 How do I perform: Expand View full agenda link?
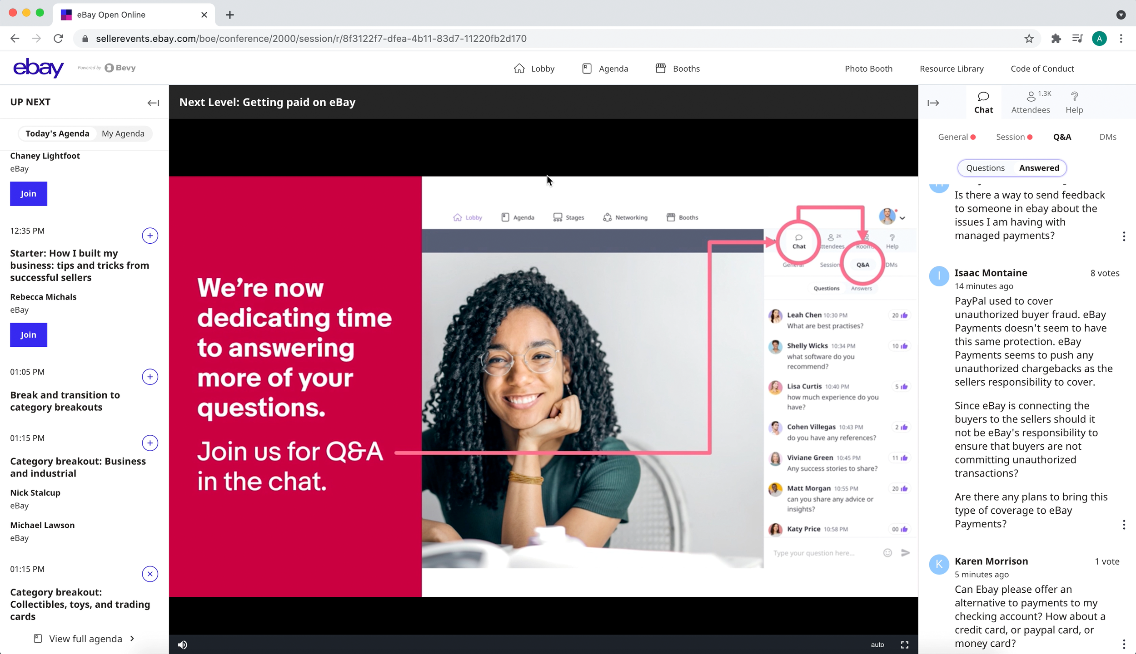85,639
